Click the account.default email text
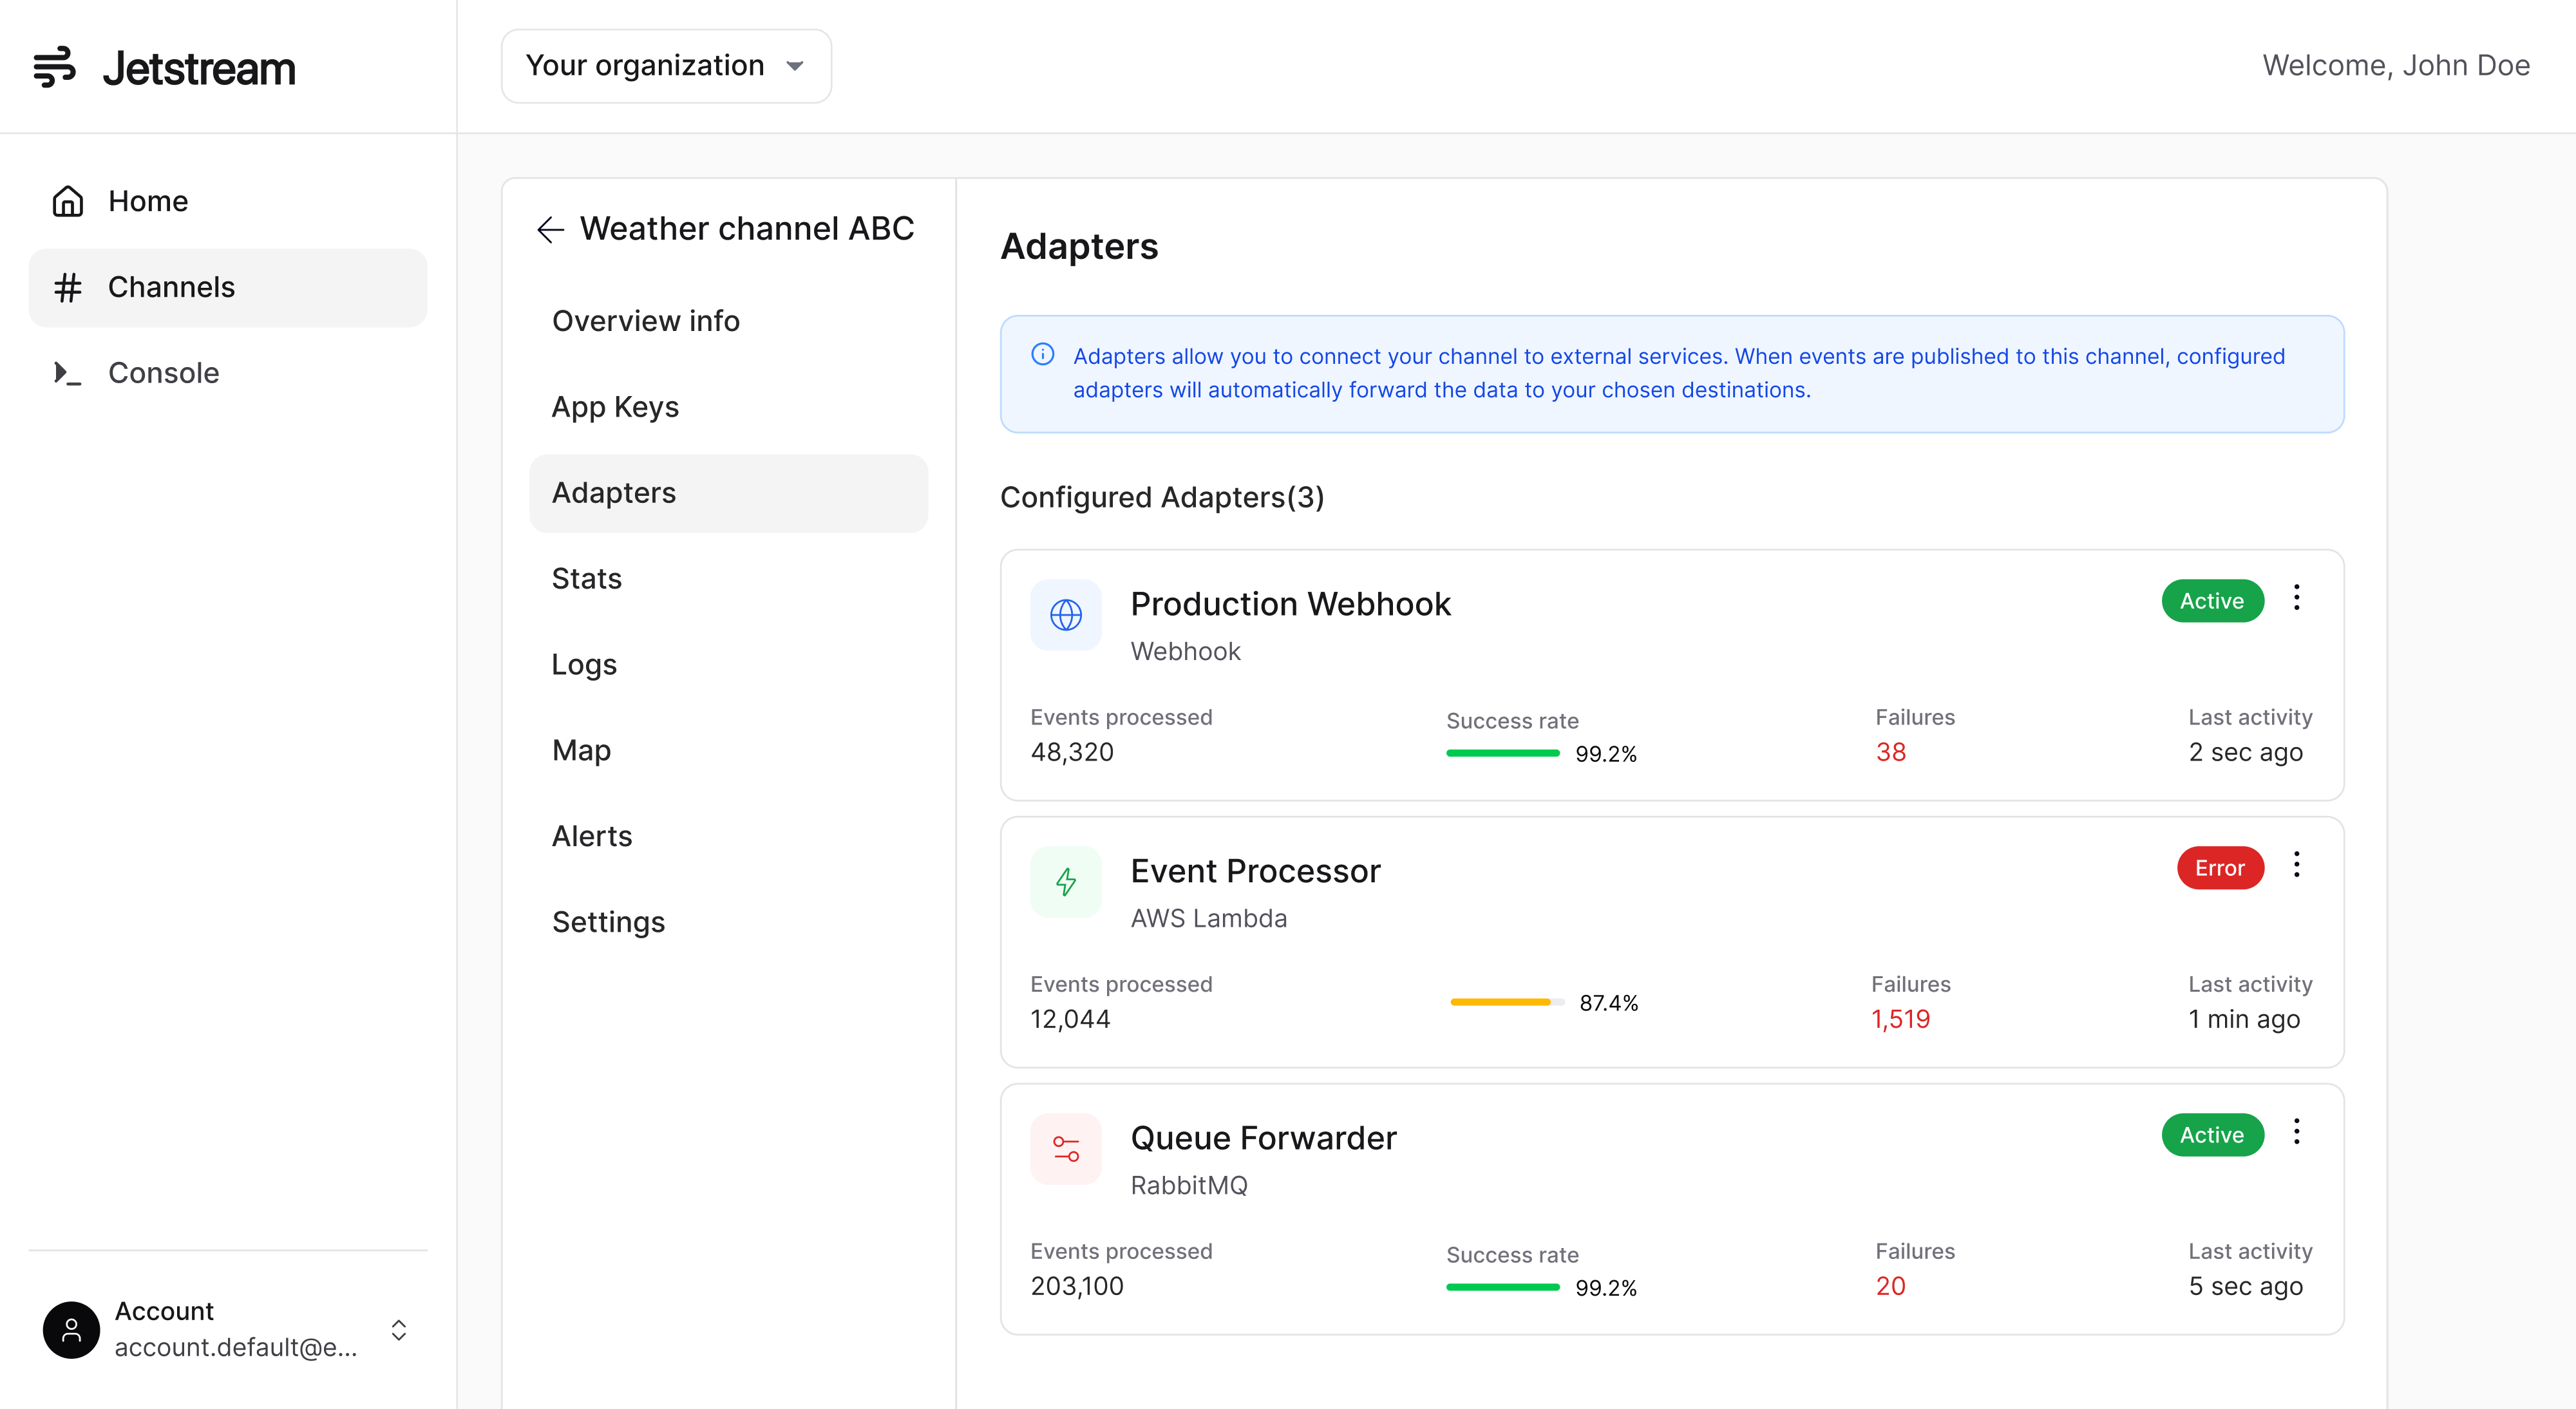Screen dimensions: 2576x1409 (x=235, y=1347)
